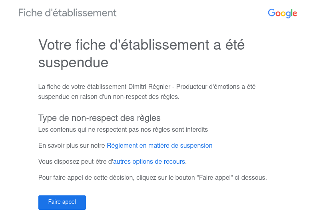The height and width of the screenshot is (213, 319).
Task: Follow the "autres options de recours" link
Action: pos(149,162)
